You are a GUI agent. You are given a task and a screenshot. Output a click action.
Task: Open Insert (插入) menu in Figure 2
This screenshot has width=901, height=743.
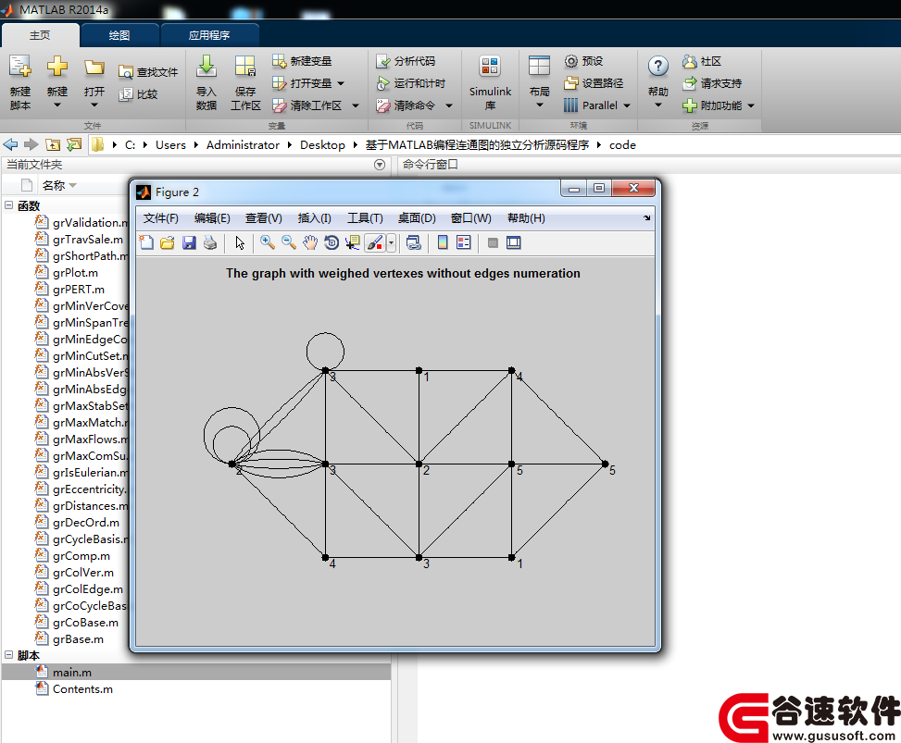point(314,218)
